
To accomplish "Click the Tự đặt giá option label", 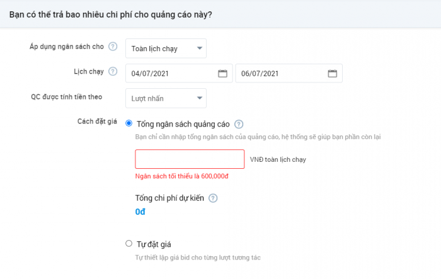I will [x=154, y=244].
